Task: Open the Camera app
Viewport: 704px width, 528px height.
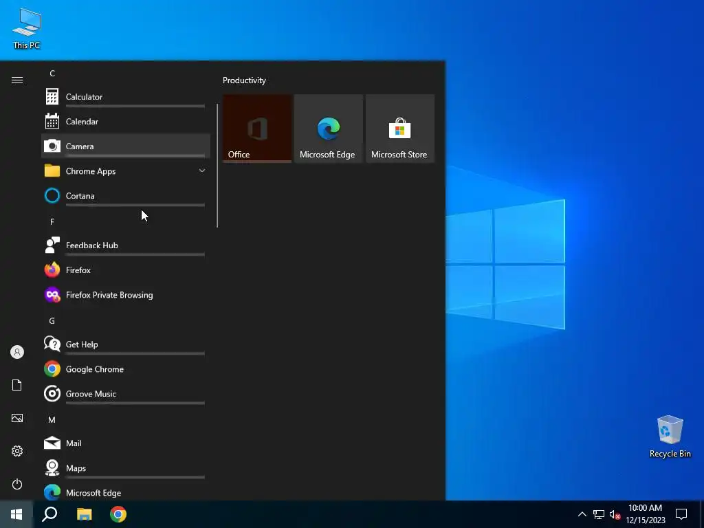Action: [126, 146]
